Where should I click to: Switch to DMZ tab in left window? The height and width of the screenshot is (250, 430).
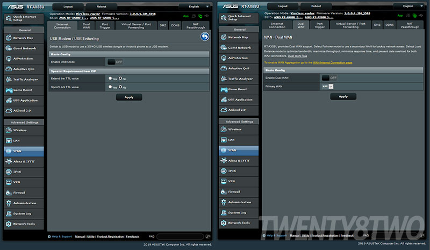point(163,25)
